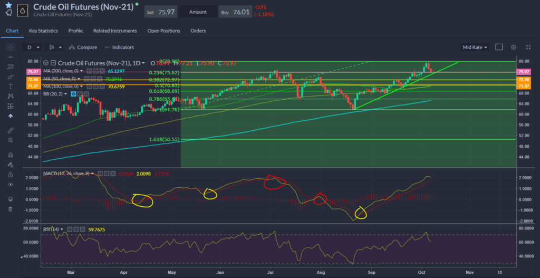
Task: Pick the ruler measure tool
Action: tap(11, 130)
